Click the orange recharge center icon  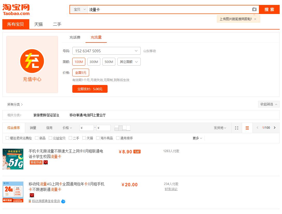(32, 61)
